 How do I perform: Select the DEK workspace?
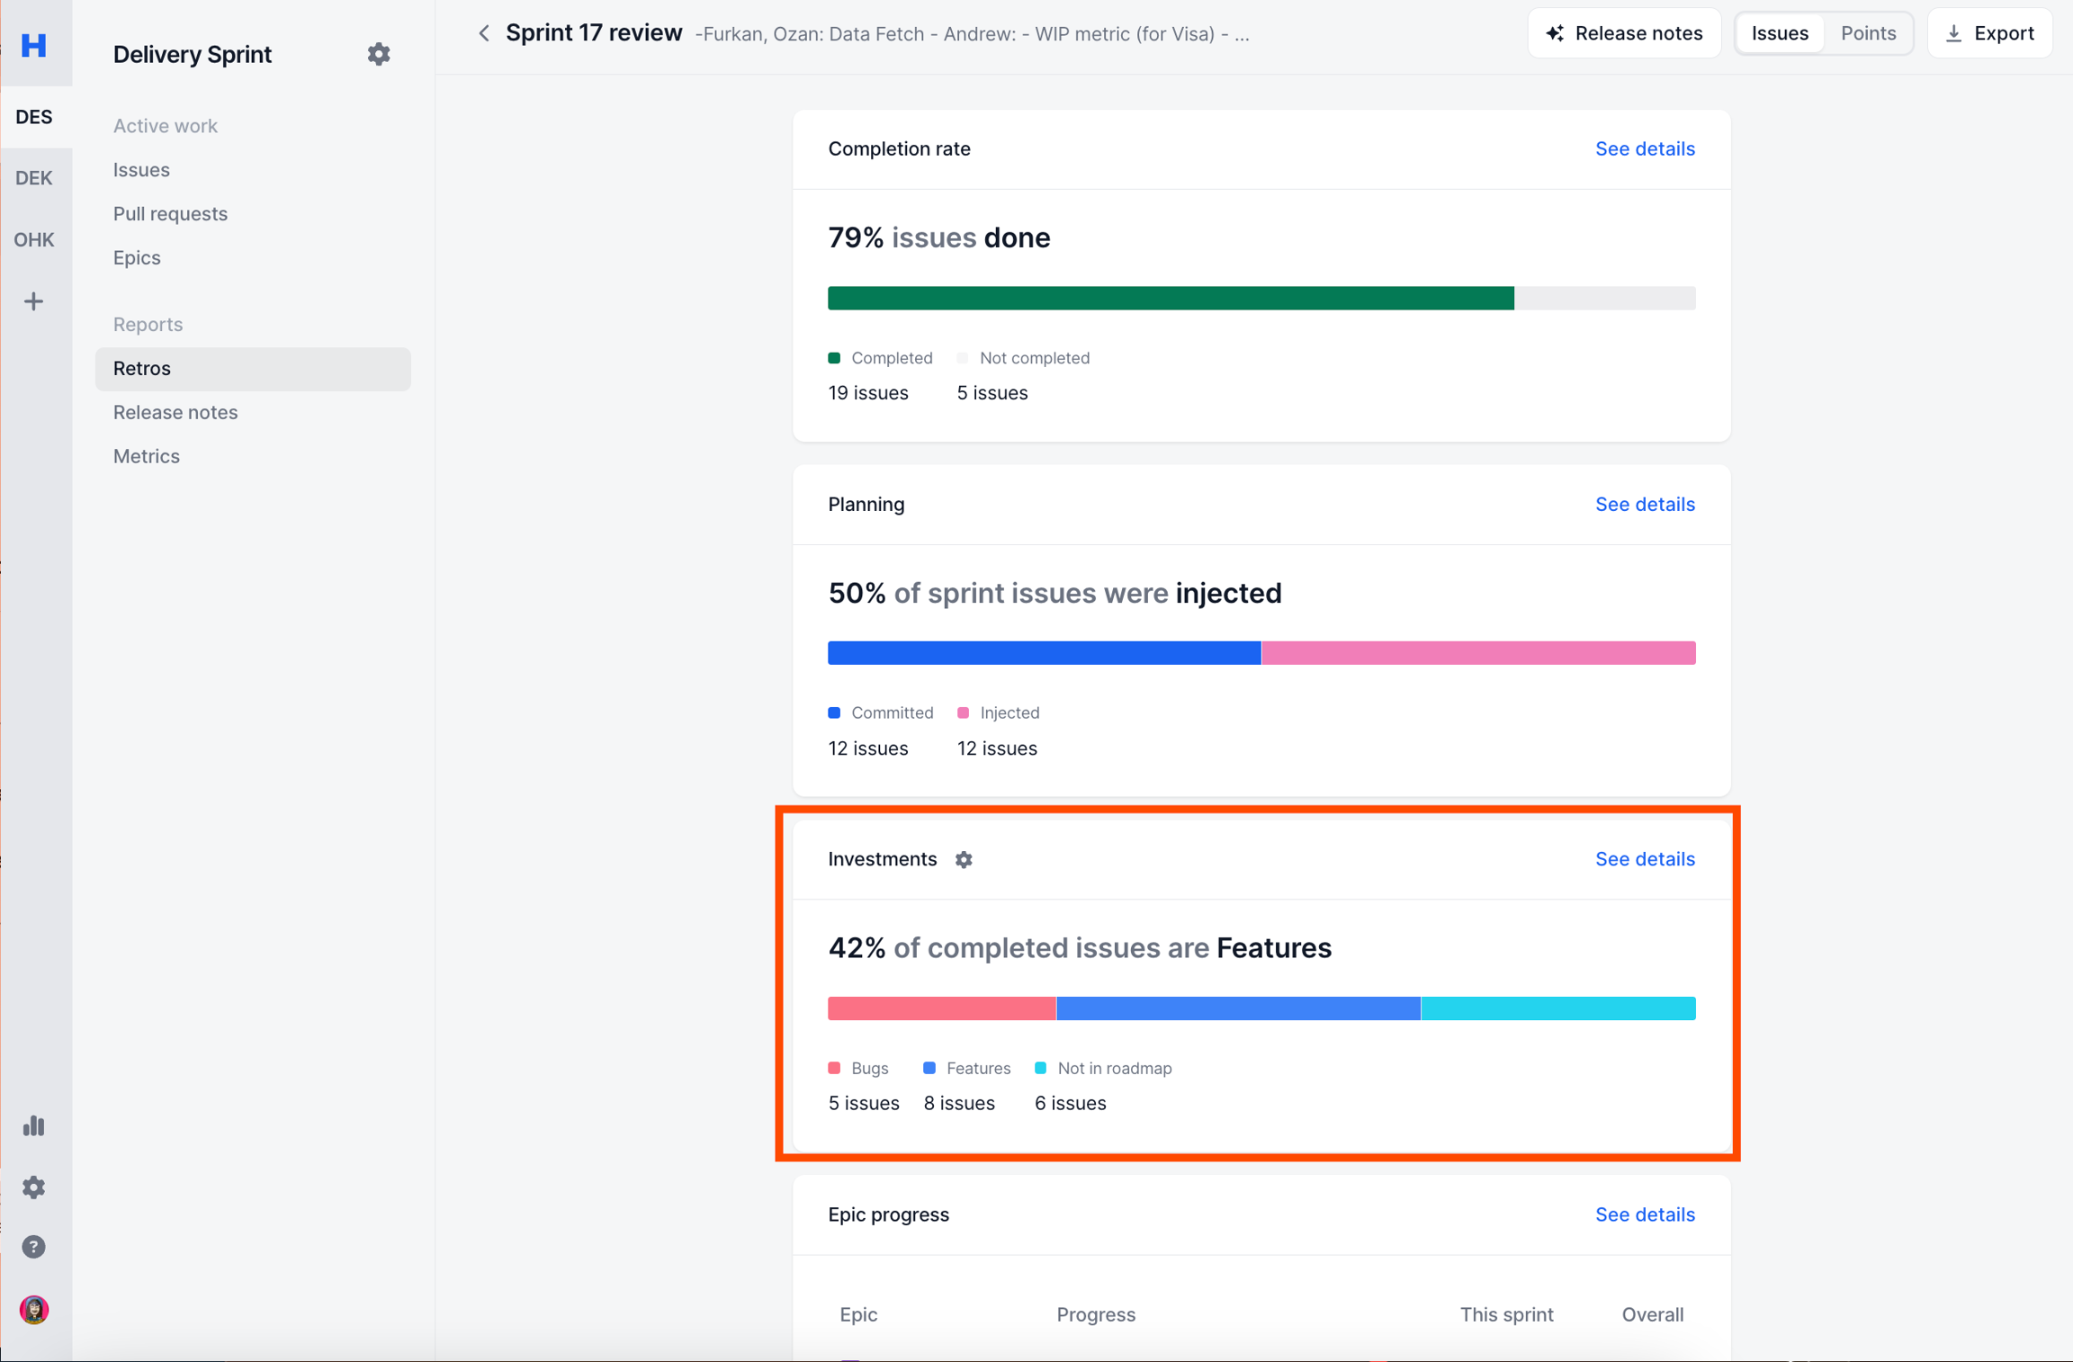[x=34, y=178]
